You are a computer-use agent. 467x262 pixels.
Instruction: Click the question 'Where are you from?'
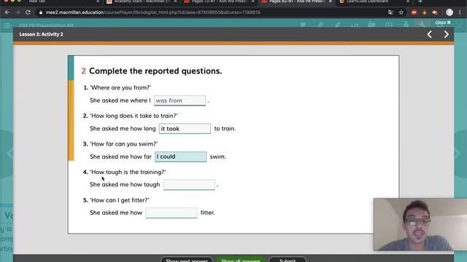click(120, 87)
